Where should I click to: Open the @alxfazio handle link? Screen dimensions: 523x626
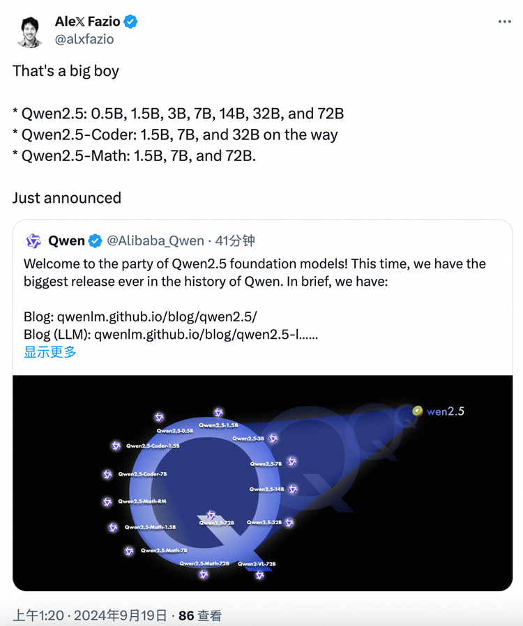click(84, 40)
